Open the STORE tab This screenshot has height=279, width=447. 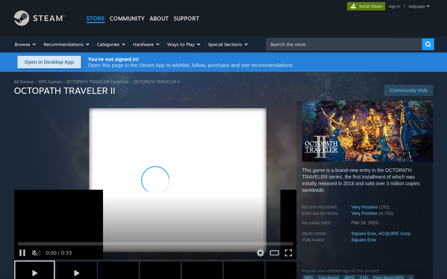click(x=95, y=18)
